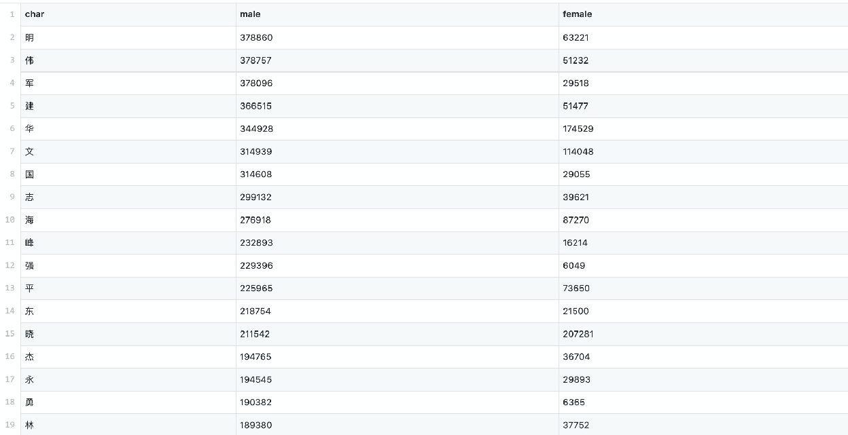Select the cell with character 建

tap(29, 106)
